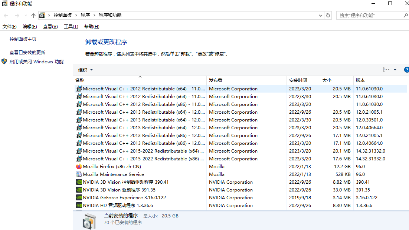Select Mozilla Firefox (x86 zh-CN) name

click(x=112, y=167)
